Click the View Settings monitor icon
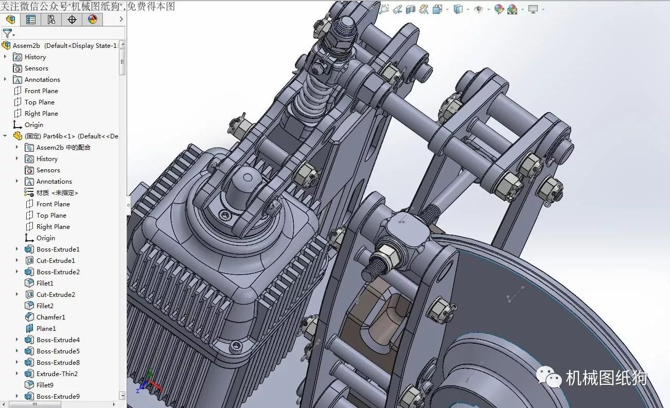The width and height of the screenshot is (670, 408). [x=533, y=9]
